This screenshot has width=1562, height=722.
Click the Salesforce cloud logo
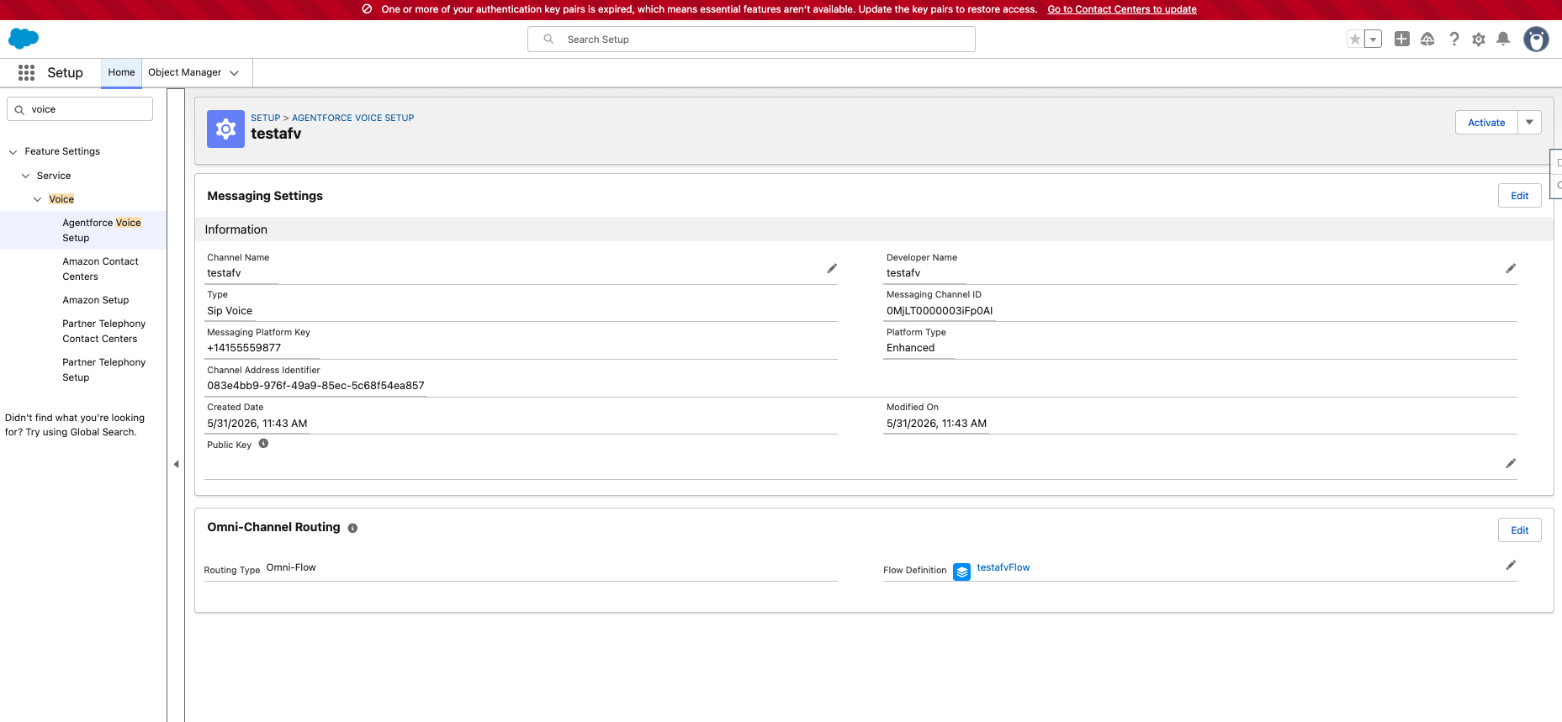point(24,39)
